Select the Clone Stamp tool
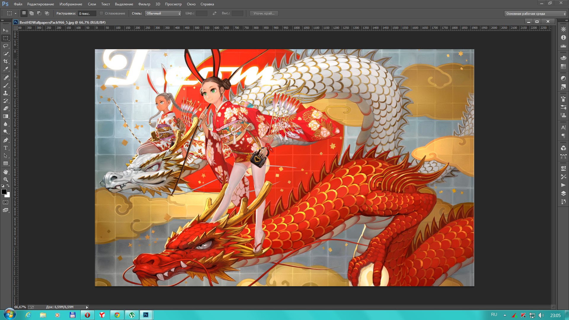Image resolution: width=569 pixels, height=320 pixels. tap(6, 93)
